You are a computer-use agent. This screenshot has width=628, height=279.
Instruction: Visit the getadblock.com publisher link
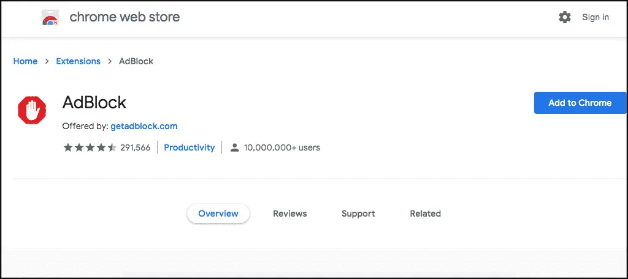coord(144,126)
